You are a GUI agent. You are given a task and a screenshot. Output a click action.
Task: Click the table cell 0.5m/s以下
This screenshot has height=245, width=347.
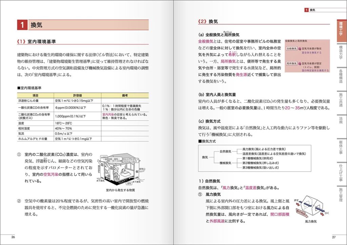tap(78, 134)
